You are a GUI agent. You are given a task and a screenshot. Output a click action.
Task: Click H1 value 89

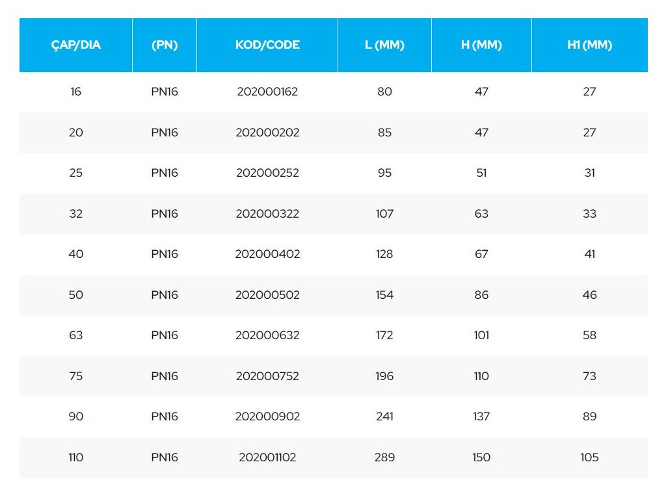click(x=589, y=416)
